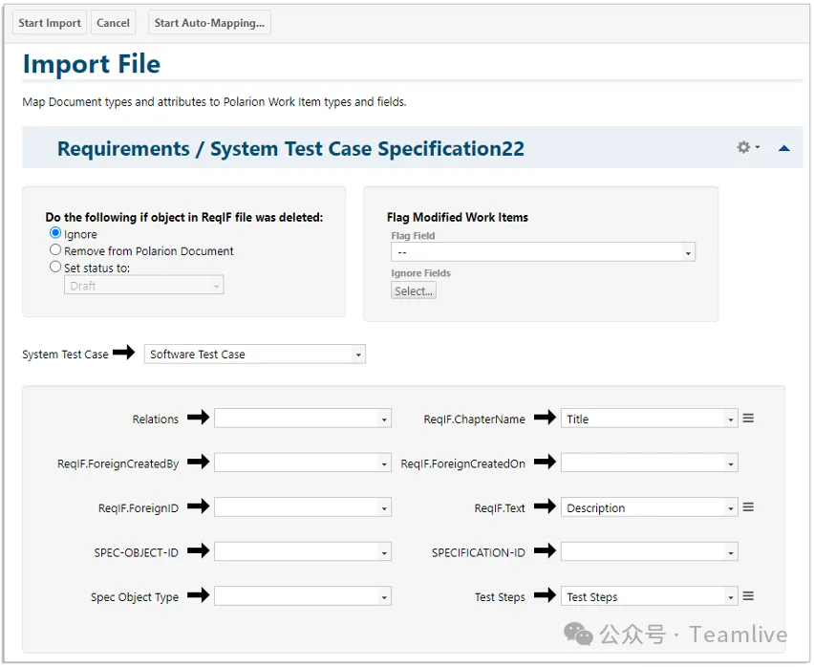Click Start Auto-Mapping button
814x667 pixels.
tap(209, 23)
